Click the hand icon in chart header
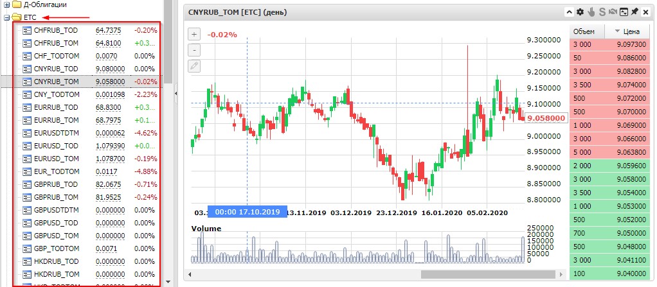The height and width of the screenshot is (287, 657). pos(591,12)
